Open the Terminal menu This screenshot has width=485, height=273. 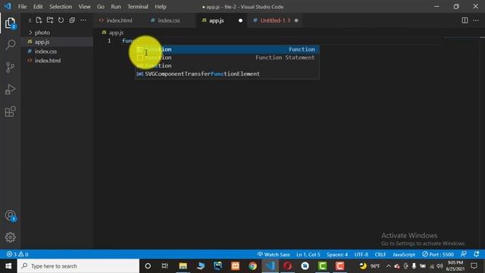point(138,7)
